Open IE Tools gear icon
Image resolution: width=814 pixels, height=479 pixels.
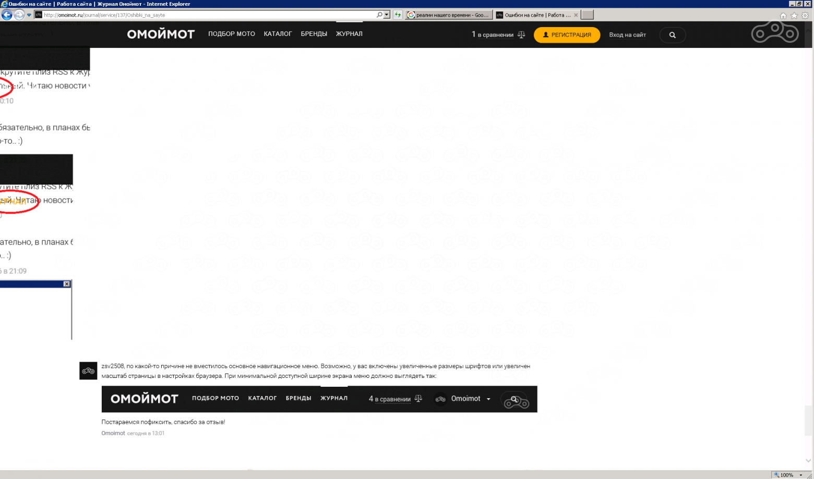point(805,16)
